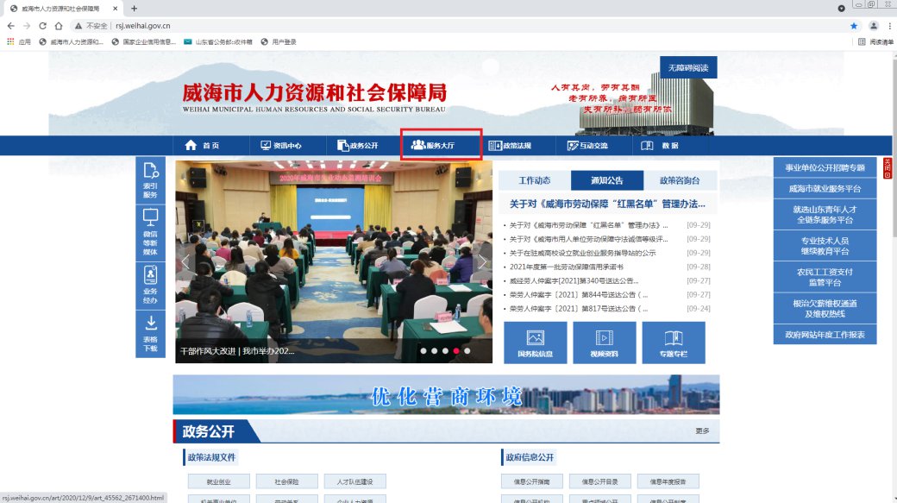Open the 表格下载 download sidebar icon
Image resolution: width=897 pixels, height=503 pixels.
(150, 334)
